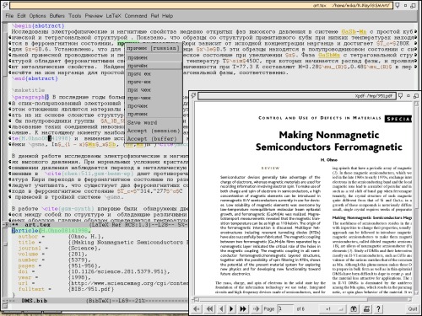Click the Xpdf print icon
422x316 pixels.
coord(366,308)
